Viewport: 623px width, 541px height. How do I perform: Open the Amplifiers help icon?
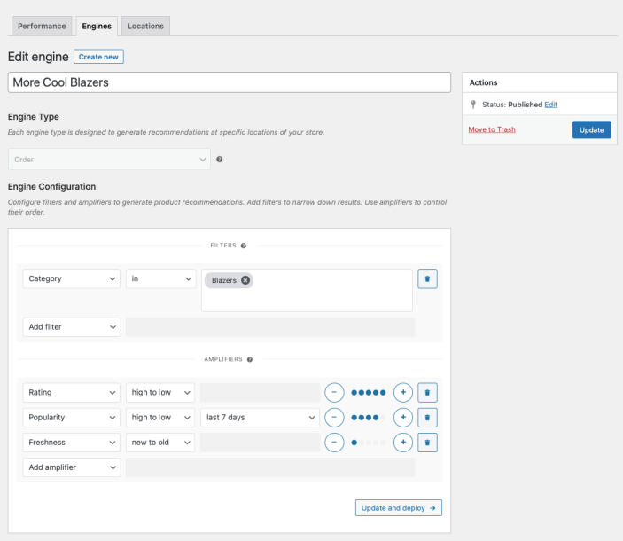tap(250, 359)
